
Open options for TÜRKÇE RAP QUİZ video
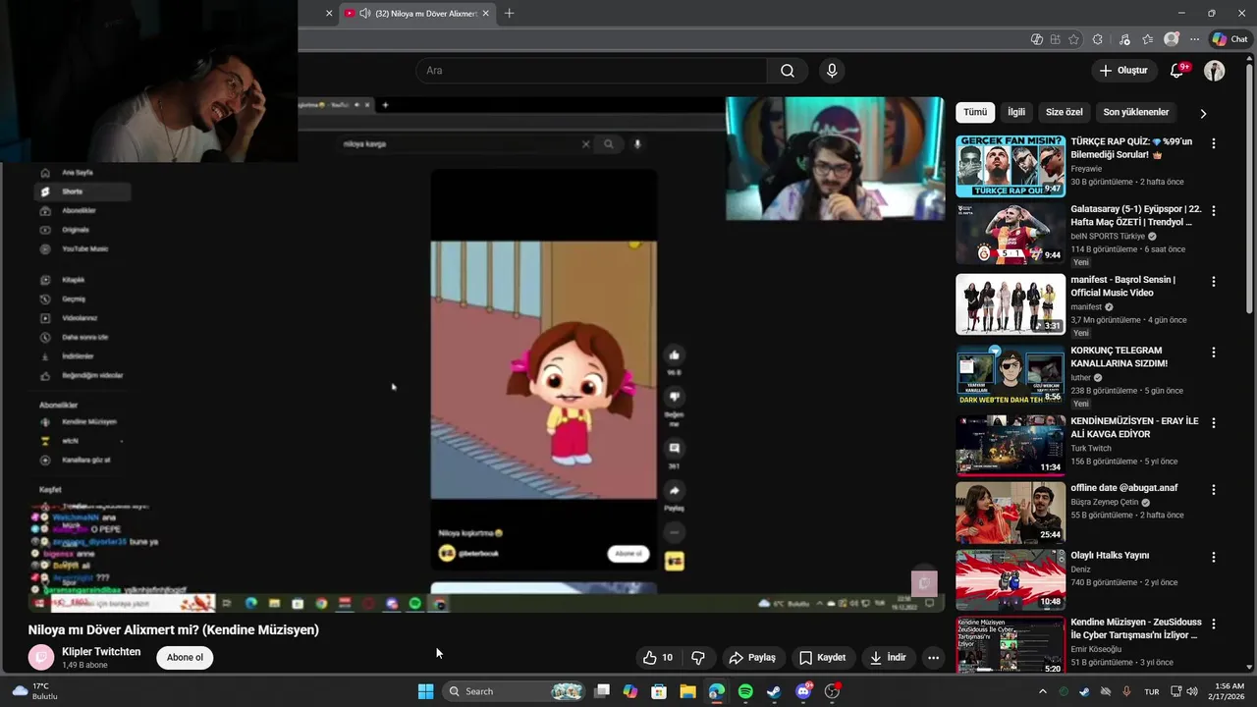pos(1214,143)
